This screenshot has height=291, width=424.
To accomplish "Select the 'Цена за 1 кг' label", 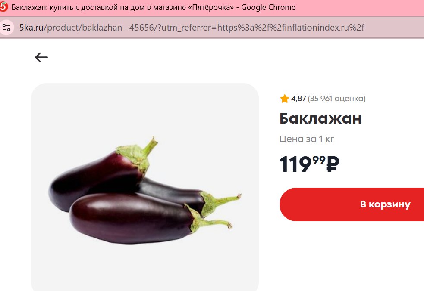I will pyautogui.click(x=307, y=139).
